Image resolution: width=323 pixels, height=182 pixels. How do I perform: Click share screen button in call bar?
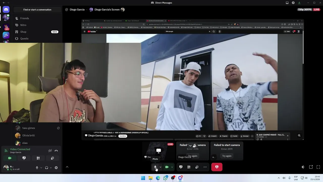tap(181, 167)
